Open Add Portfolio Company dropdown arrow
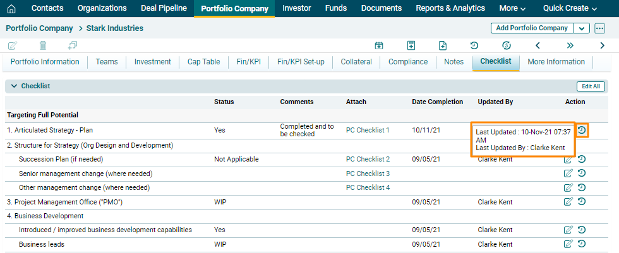This screenshot has height=253, width=619. click(582, 28)
